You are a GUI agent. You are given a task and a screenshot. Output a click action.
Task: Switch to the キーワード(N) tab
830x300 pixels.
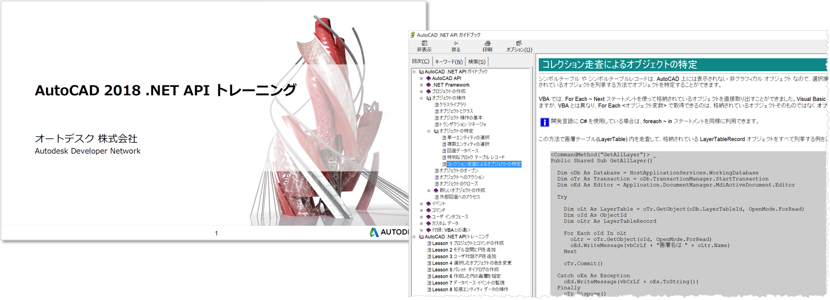tap(448, 62)
